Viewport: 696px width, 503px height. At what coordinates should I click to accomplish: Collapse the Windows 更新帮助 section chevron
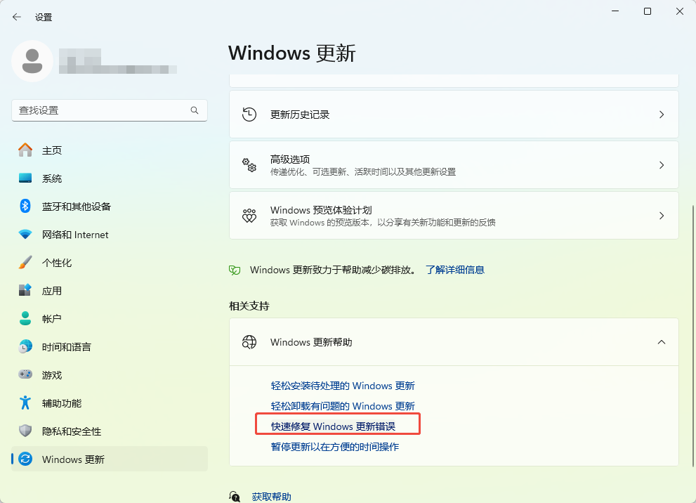point(662,342)
